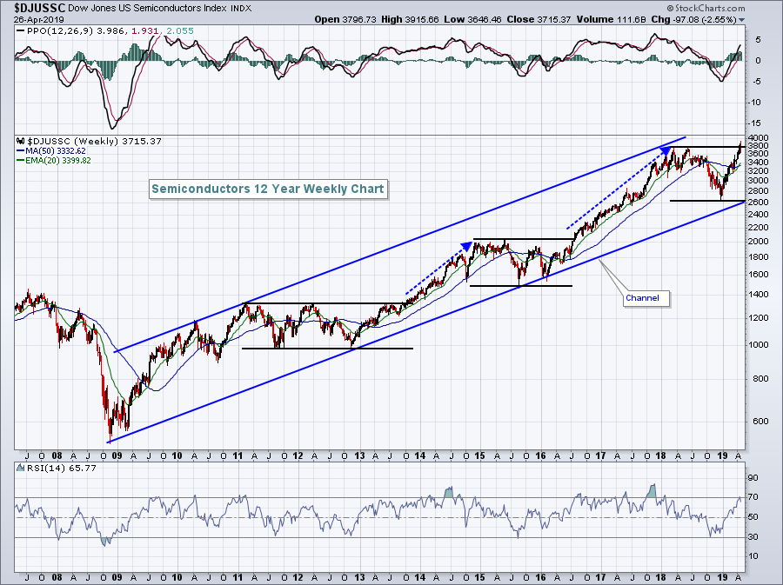Click the -15 label on the PPO axis
783x585 pixels.
754,123
